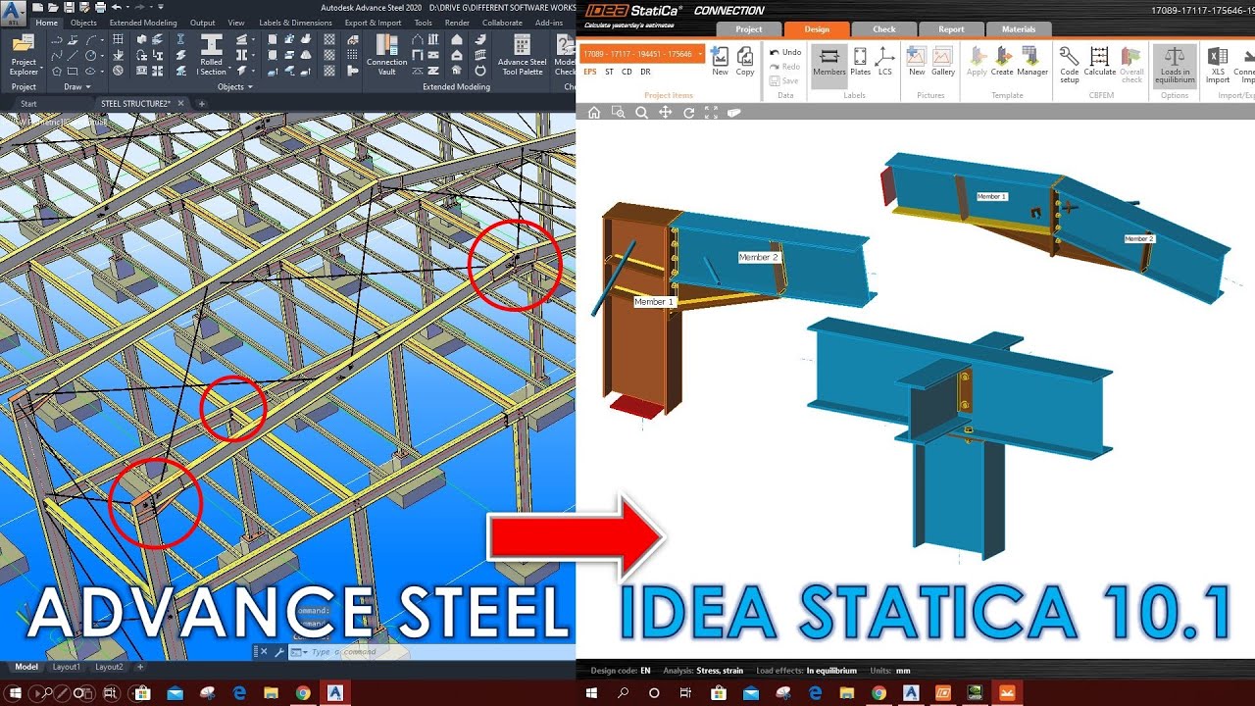Open the project items dropdown list
This screenshot has height=706, width=1255.
point(698,54)
